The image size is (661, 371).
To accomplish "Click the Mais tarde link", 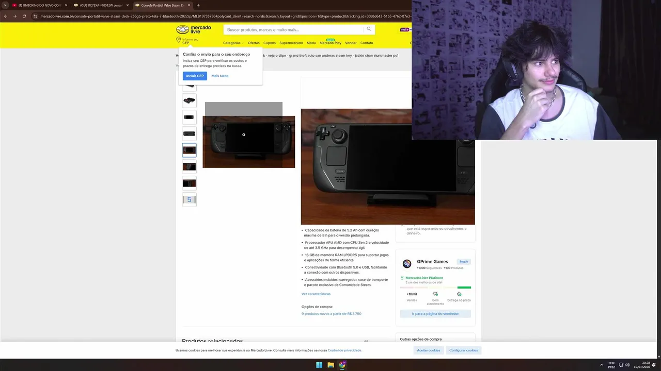I will pos(220,76).
